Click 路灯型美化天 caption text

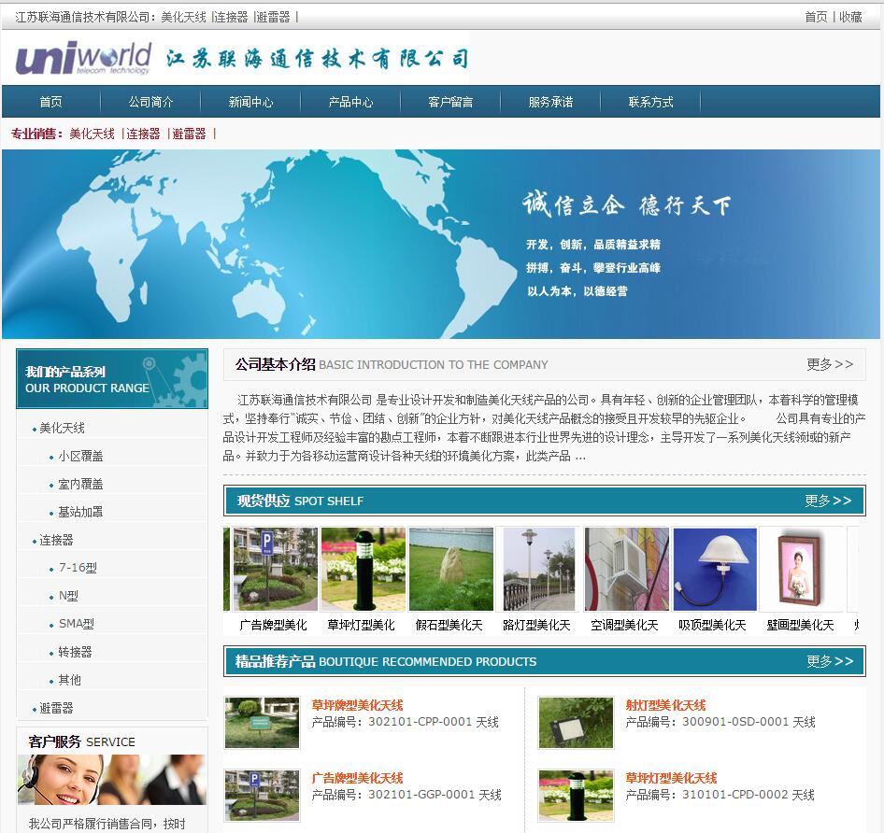tap(536, 625)
